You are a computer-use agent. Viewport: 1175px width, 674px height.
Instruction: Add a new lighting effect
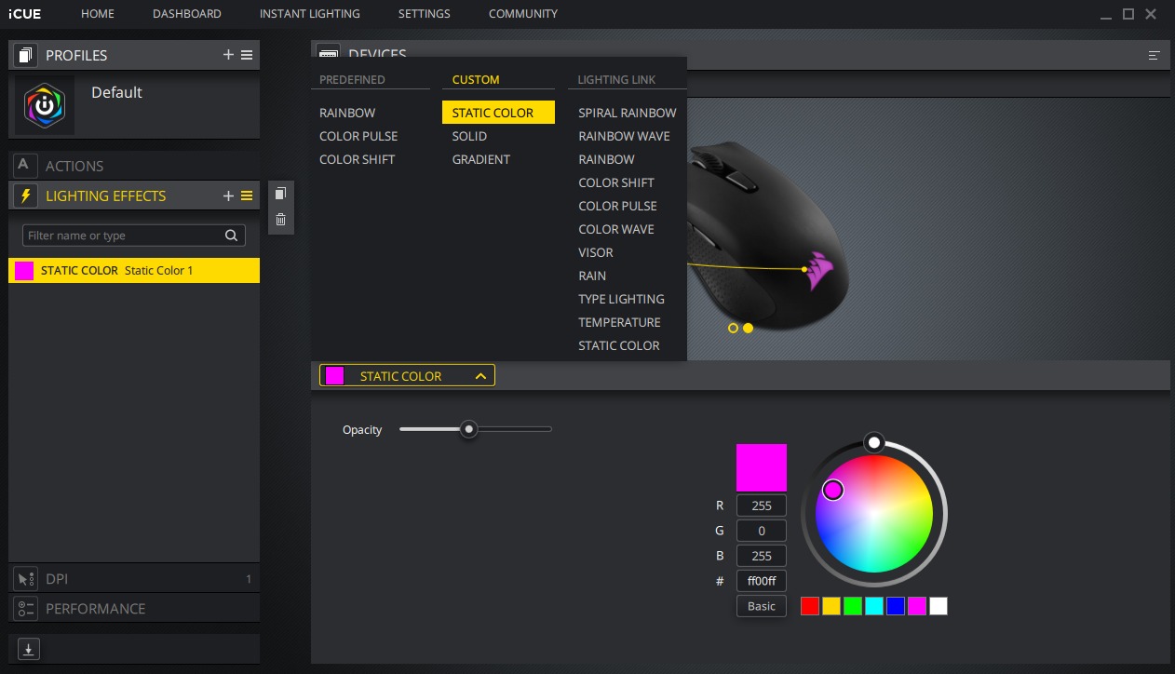(x=228, y=195)
